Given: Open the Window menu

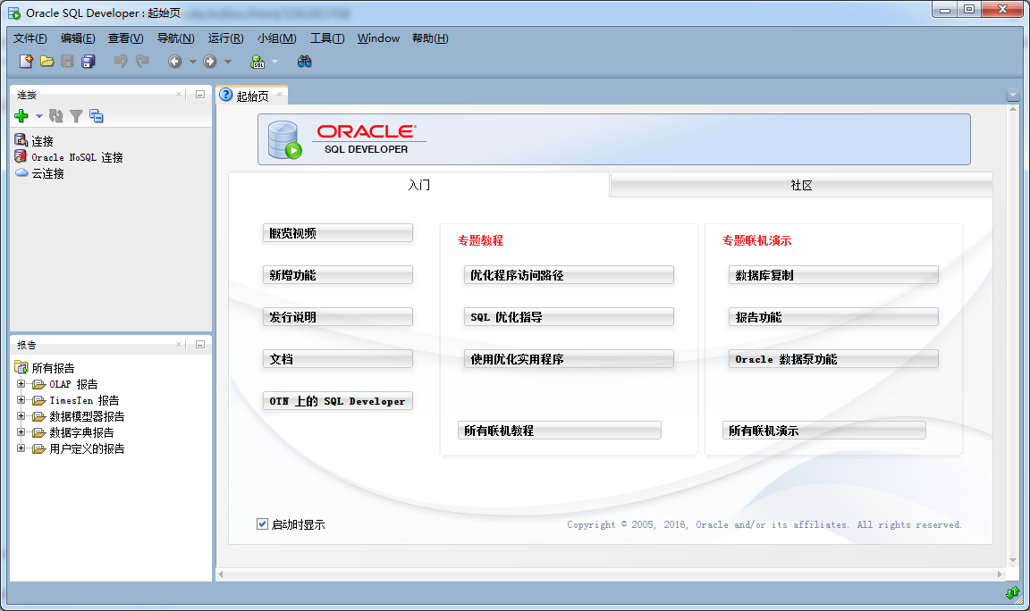Looking at the screenshot, I should 378,38.
